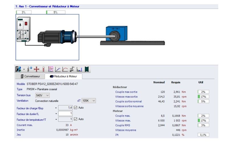This screenshot has height=147, width=239.
Task: Click the motor Vitesse moyenne 446 value
Action: (178, 130)
